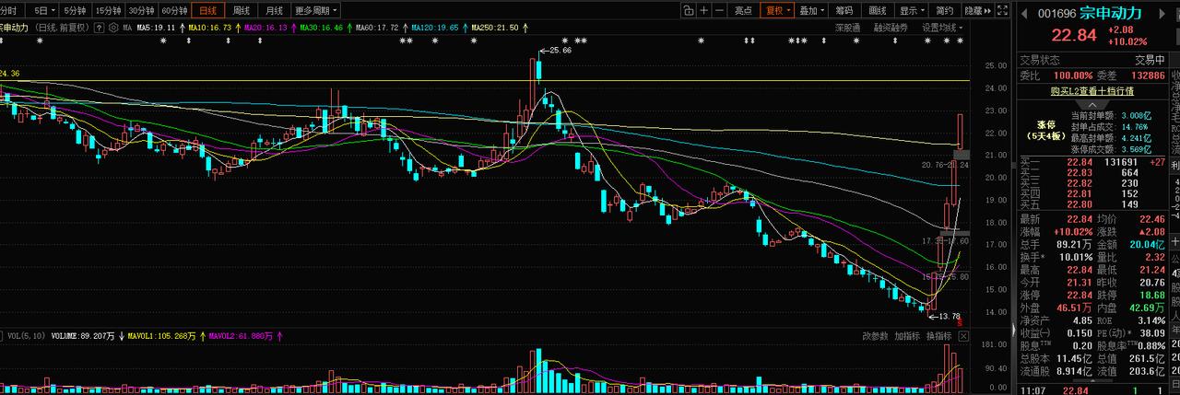Viewport: 1180px width, 395px height.
Task: Click the 涨停 (5天4板) label
Action: pos(1046,129)
